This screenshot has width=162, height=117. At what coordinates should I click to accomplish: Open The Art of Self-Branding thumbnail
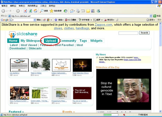(x=82, y=93)
